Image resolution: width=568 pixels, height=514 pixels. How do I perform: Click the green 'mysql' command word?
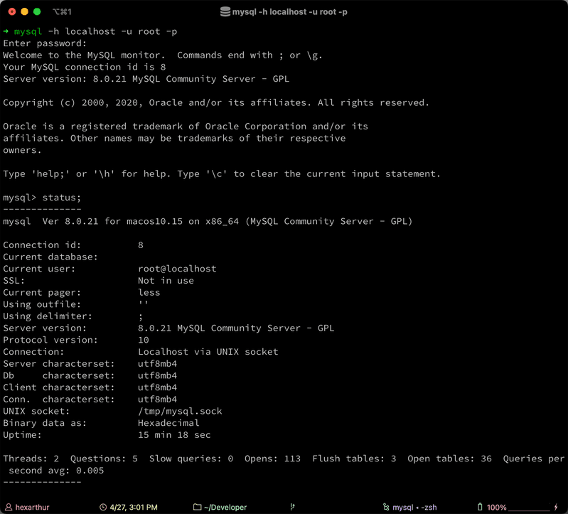tap(28, 31)
